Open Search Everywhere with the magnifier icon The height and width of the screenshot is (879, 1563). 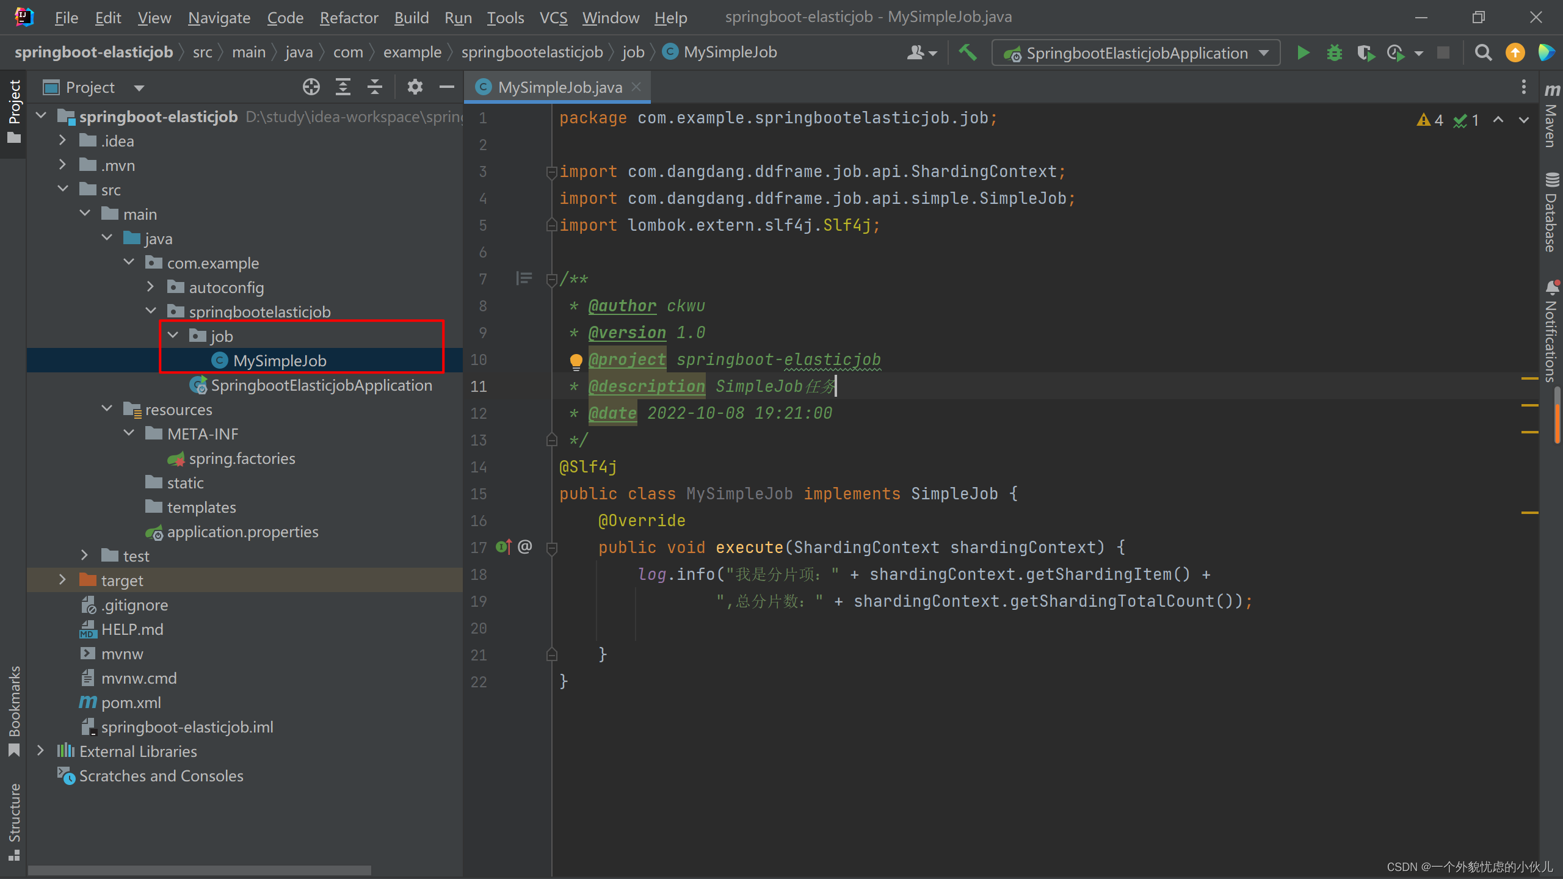[x=1483, y=52]
